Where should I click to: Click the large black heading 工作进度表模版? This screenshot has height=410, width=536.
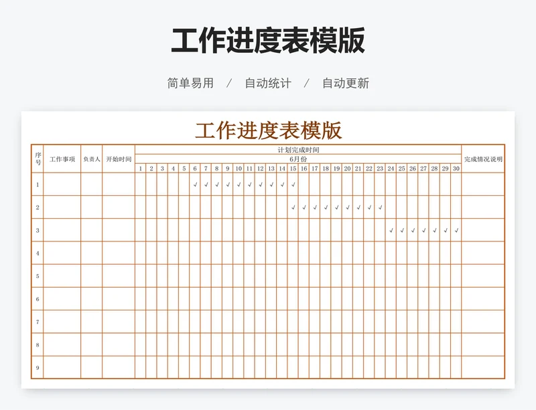coord(268,41)
